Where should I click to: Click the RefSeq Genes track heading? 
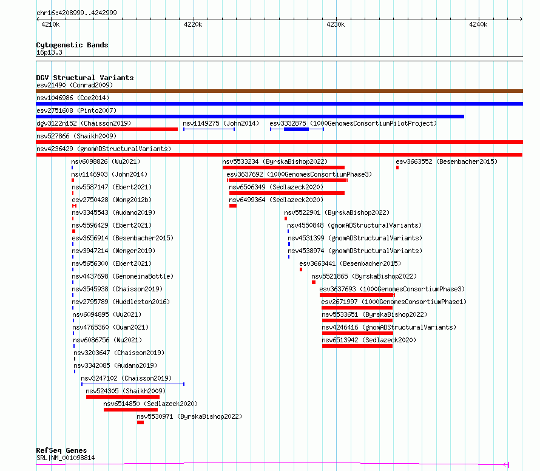point(61,451)
